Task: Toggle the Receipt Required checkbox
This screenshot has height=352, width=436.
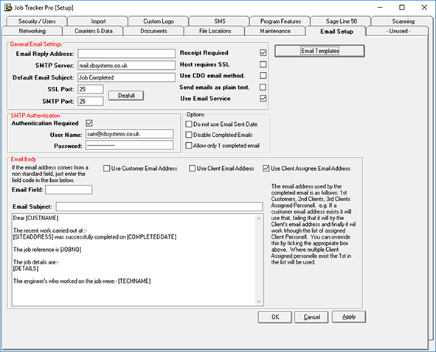Action: (263, 53)
